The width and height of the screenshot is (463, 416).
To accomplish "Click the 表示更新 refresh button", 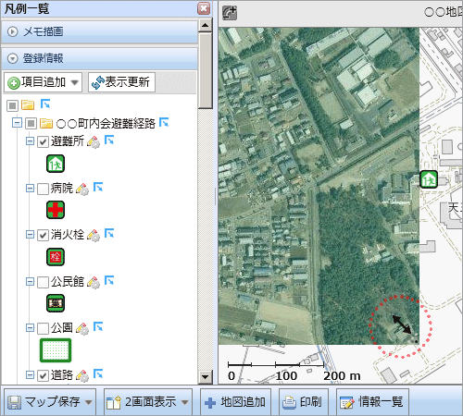I will 121,82.
